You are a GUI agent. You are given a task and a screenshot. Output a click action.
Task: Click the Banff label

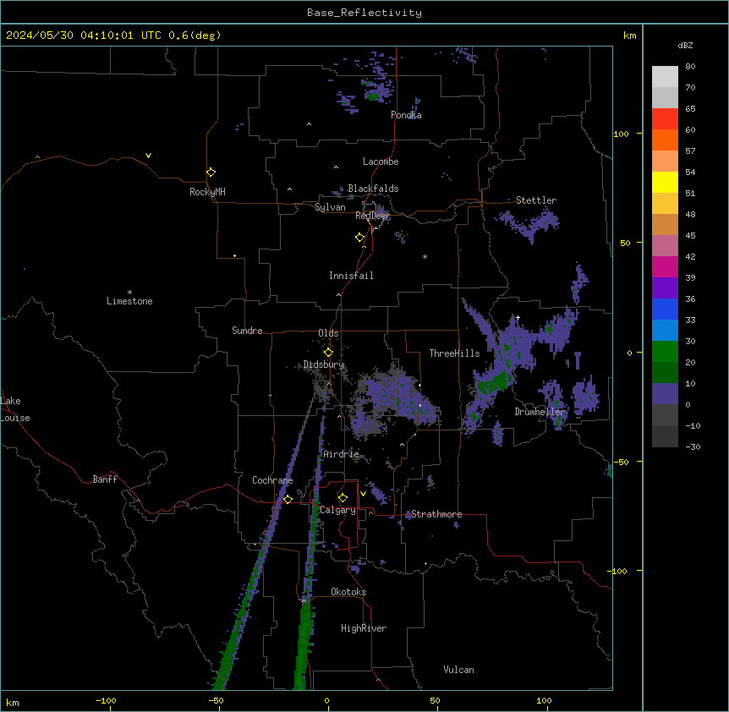[x=105, y=479]
